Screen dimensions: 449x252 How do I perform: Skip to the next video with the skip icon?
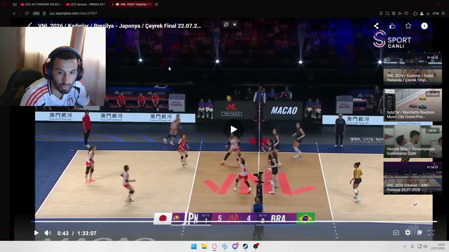click(235, 24)
